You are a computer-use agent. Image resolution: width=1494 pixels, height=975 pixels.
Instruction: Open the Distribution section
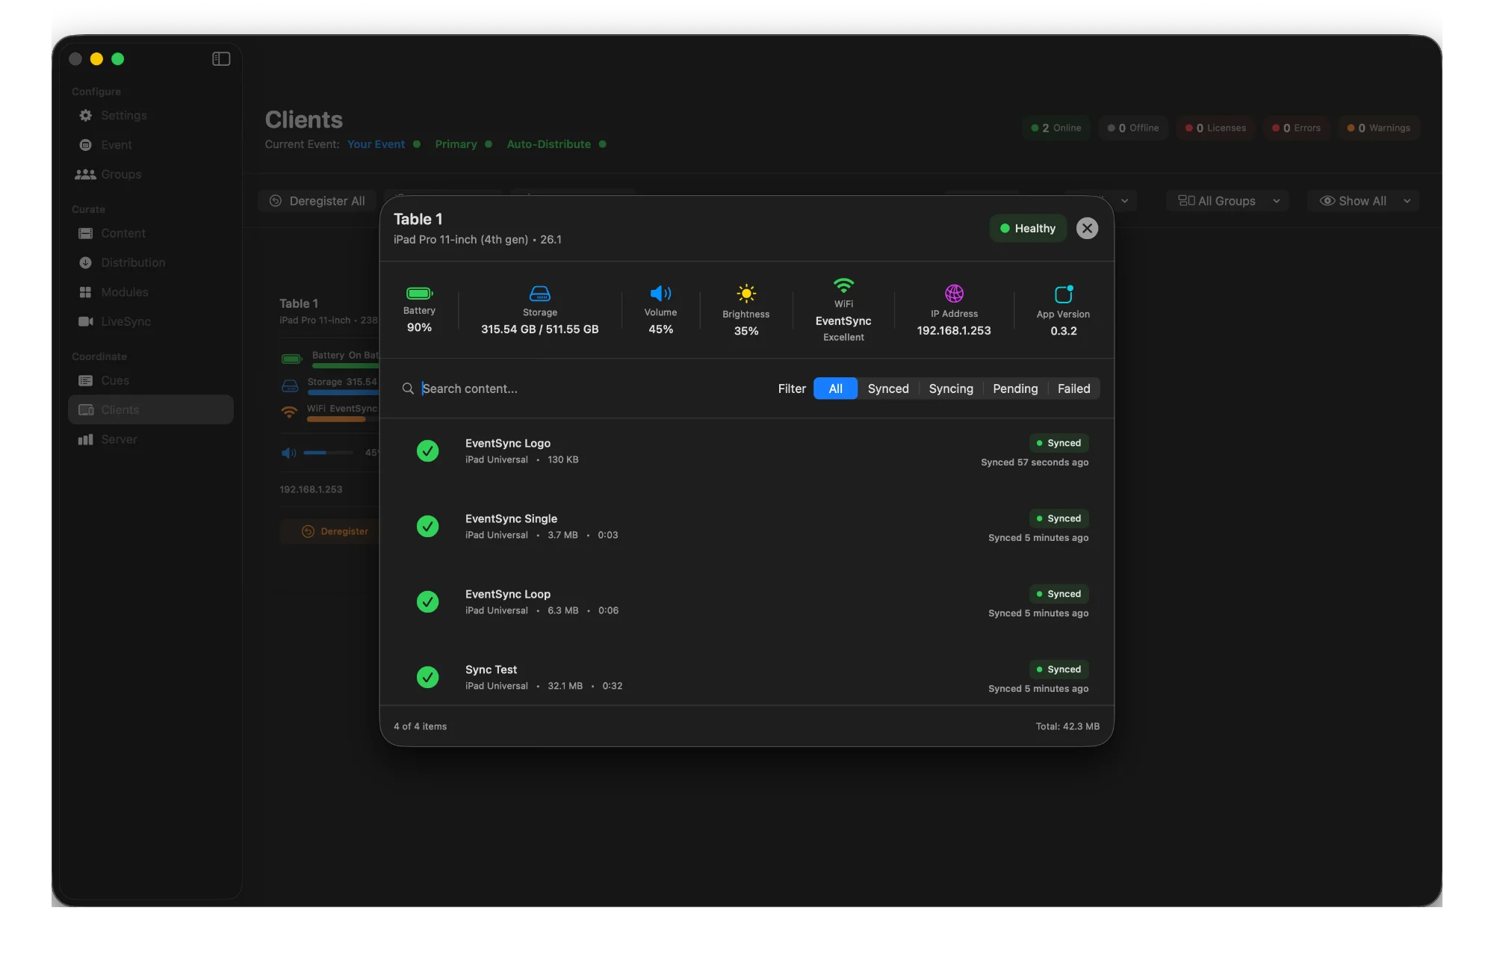[x=133, y=262]
